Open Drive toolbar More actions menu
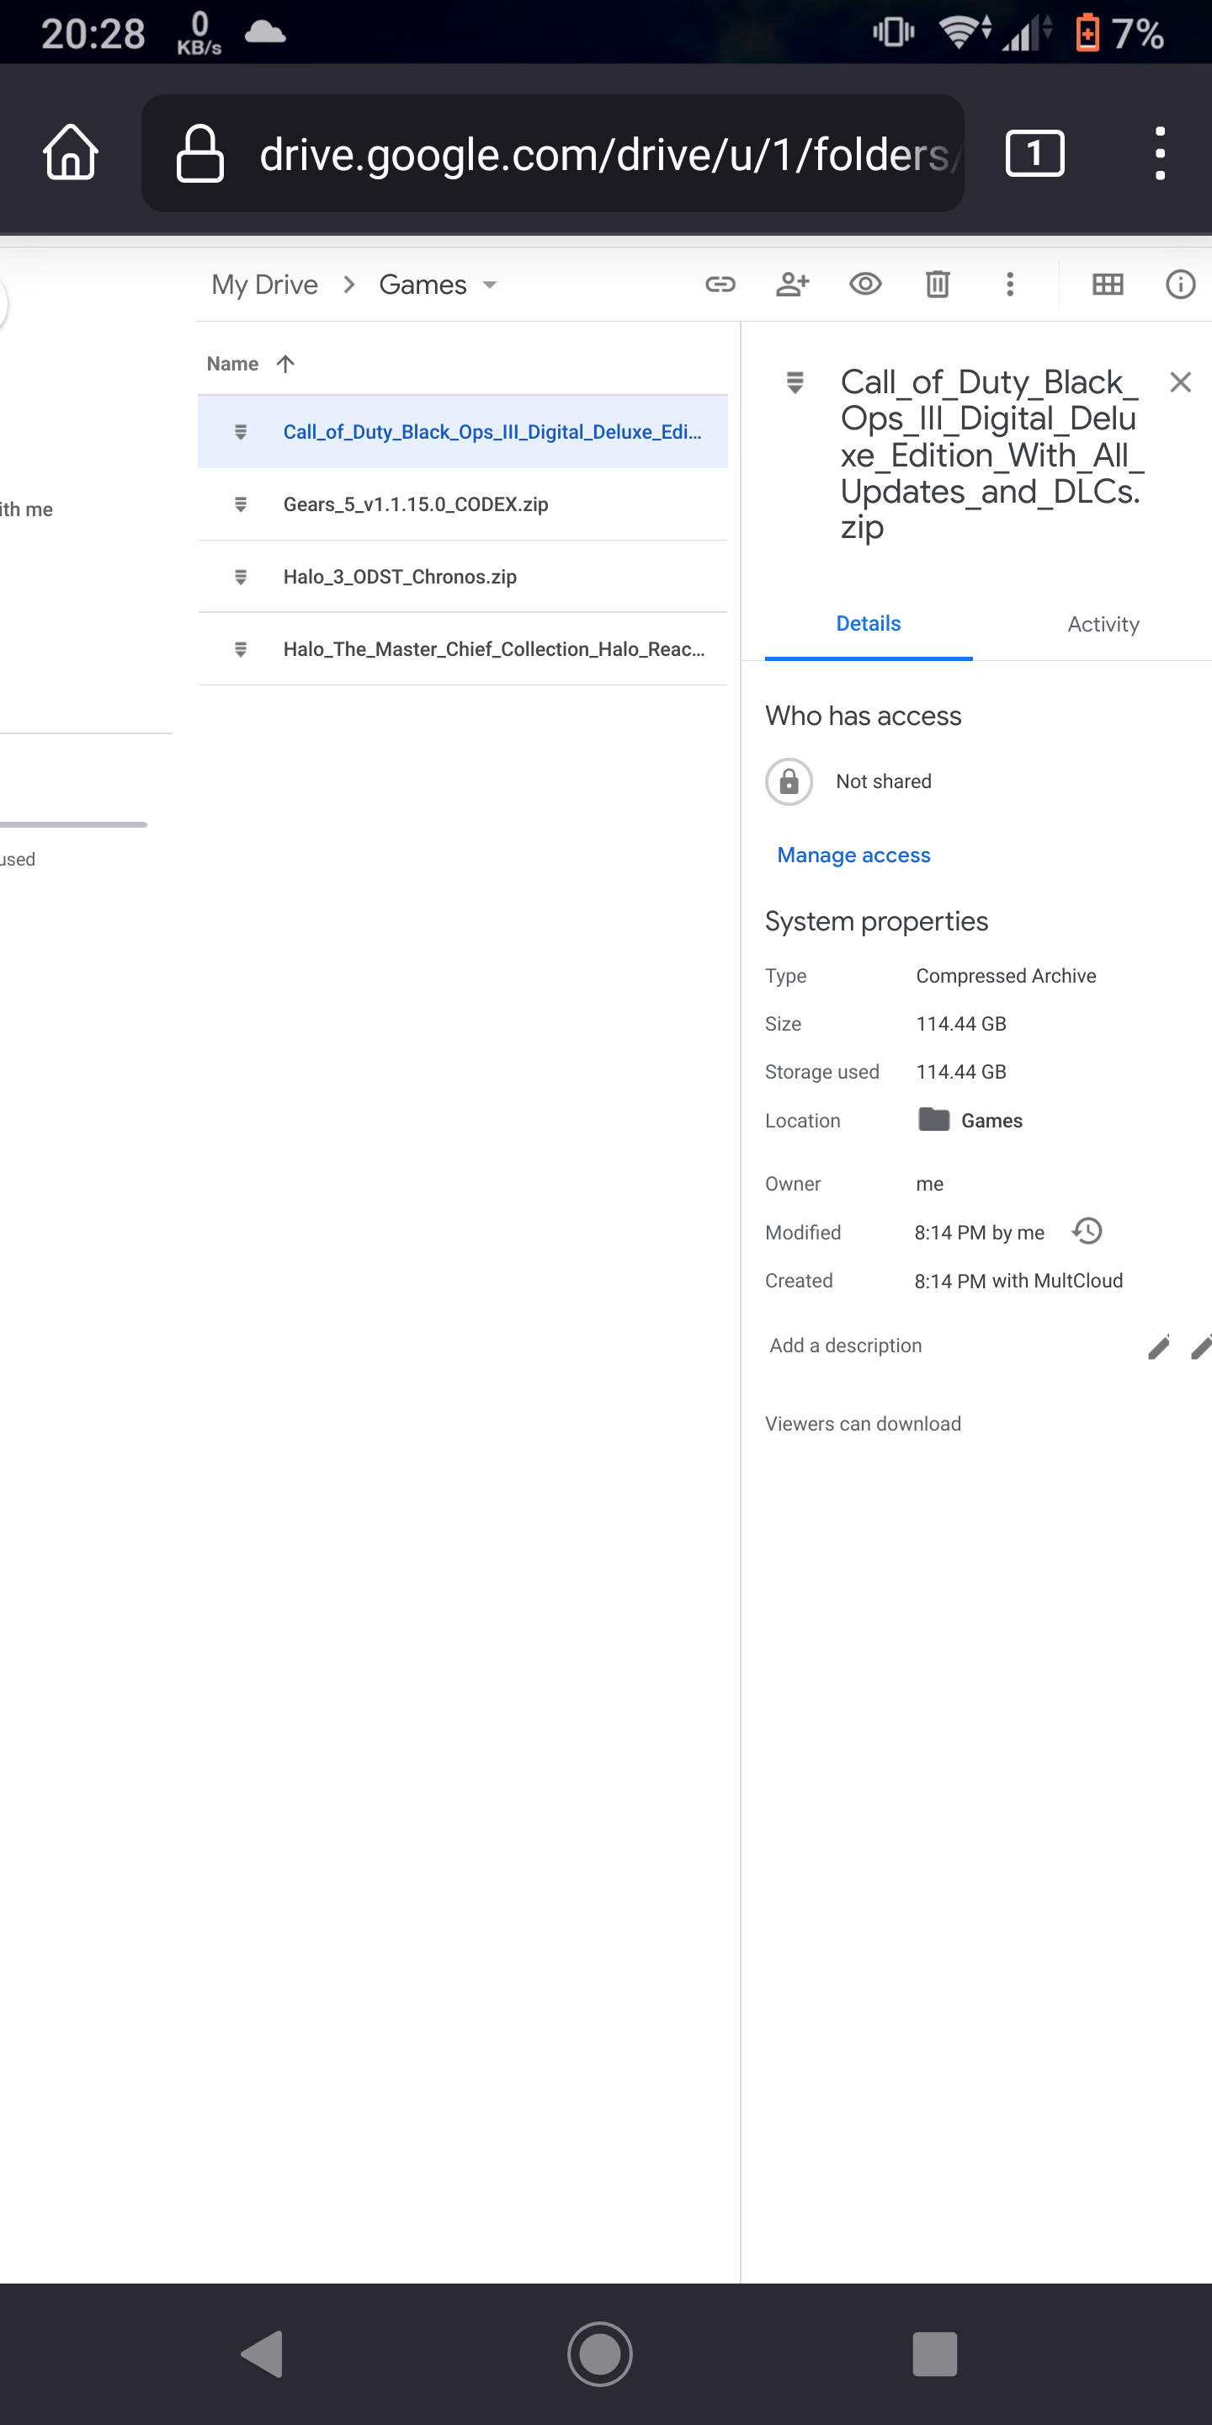 pos(1010,285)
